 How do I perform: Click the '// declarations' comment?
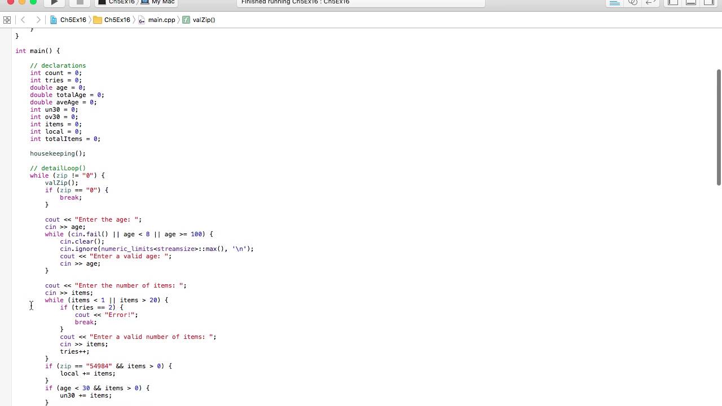click(x=58, y=65)
